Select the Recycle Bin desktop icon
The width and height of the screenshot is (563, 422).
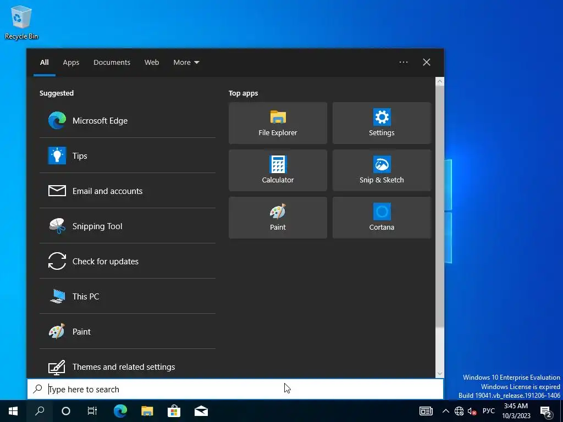21,22
